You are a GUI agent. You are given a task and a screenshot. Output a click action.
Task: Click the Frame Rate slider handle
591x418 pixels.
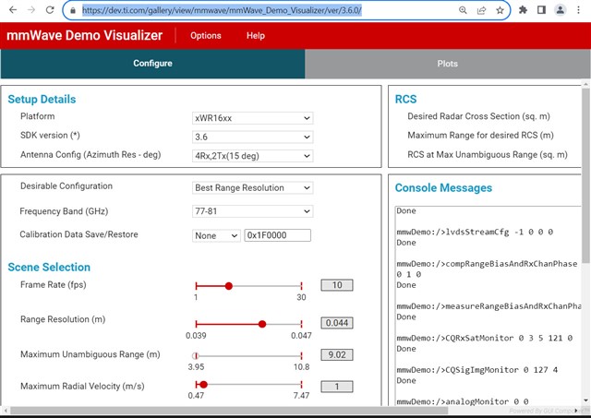[229, 286]
